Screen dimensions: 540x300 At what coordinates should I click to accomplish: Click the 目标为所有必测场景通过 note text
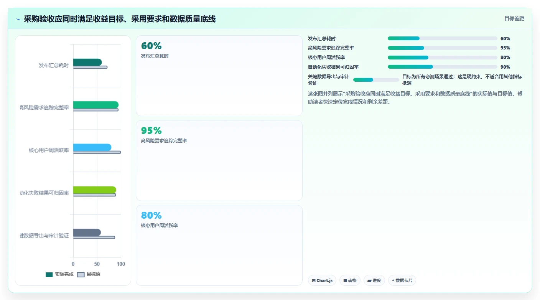[462, 80]
